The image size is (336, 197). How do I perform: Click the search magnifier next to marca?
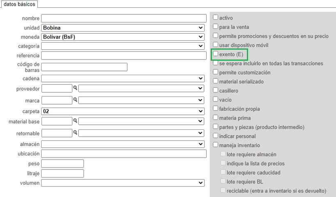coord(75,99)
